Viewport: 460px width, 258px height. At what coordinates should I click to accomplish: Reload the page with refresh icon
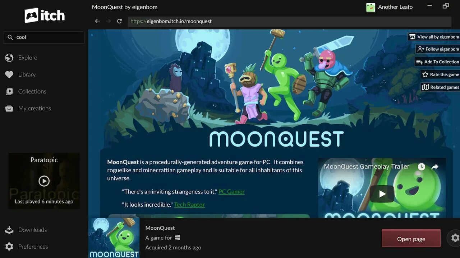coord(119,21)
